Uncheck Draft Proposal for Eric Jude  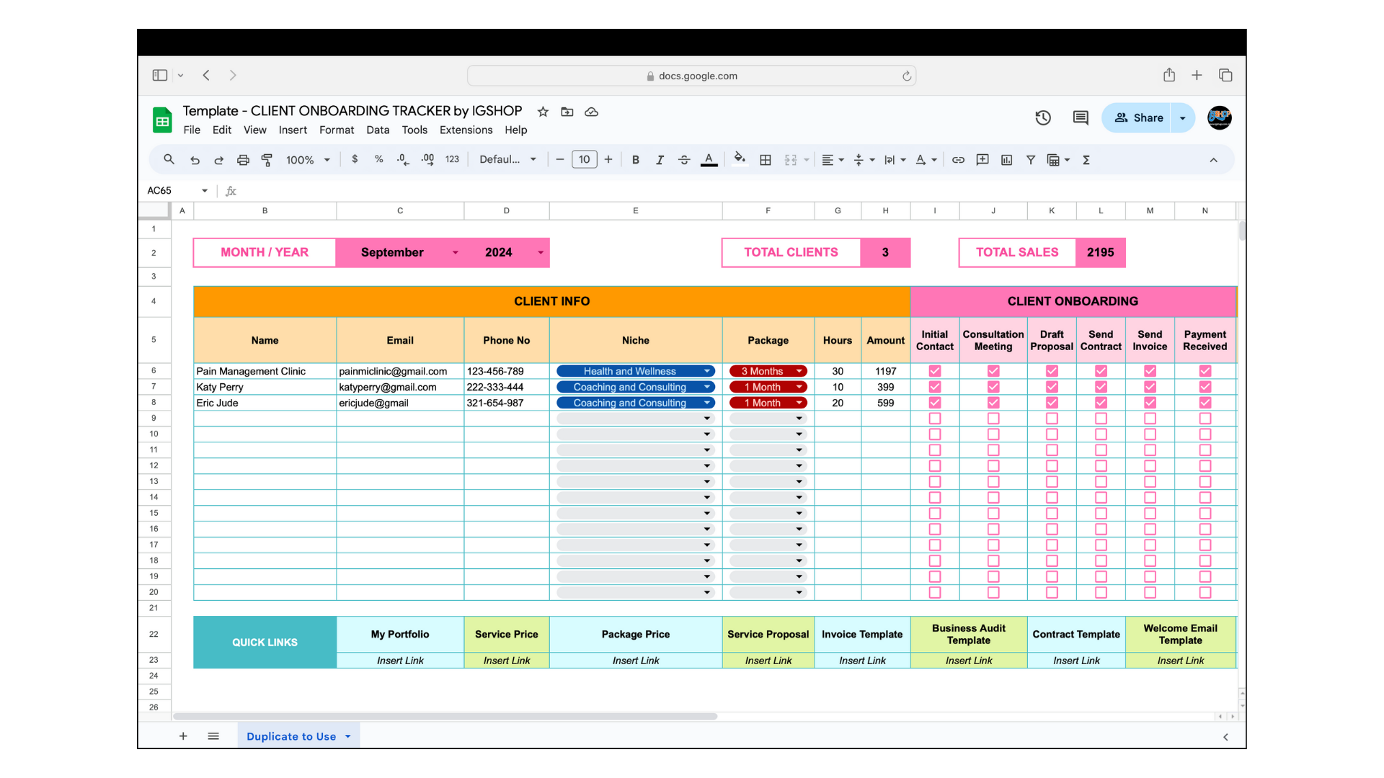(1052, 403)
